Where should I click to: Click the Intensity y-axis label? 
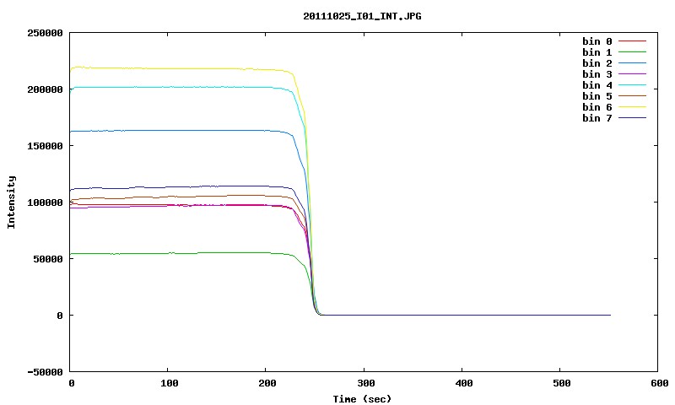point(11,202)
